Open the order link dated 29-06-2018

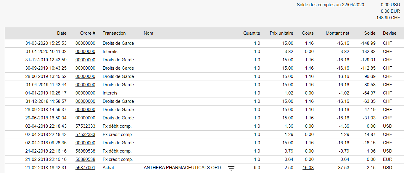click(85, 118)
